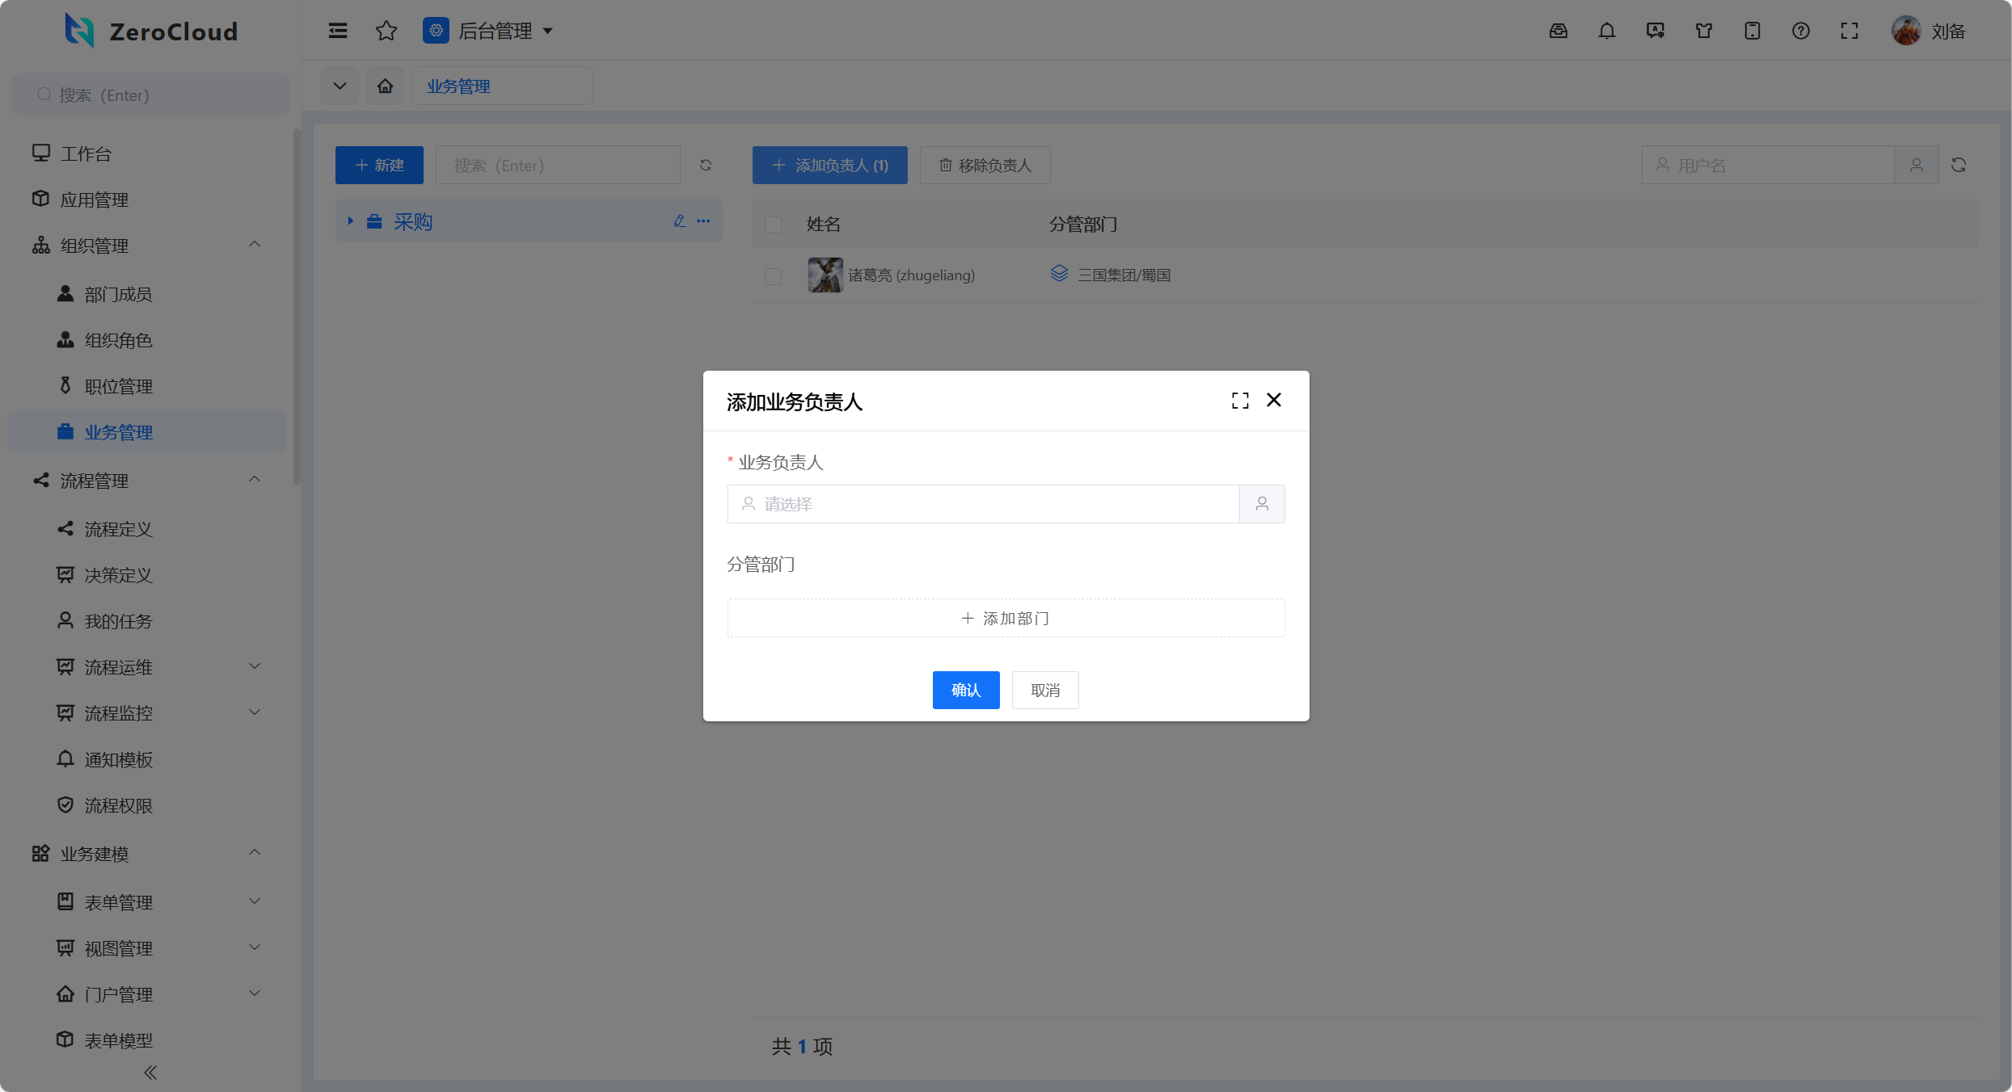Click the 确认 button
The width and height of the screenshot is (2012, 1092).
965,690
